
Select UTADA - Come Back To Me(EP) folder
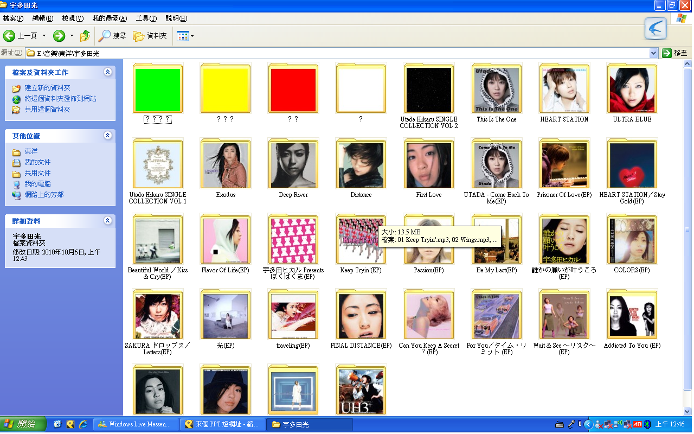(497, 165)
